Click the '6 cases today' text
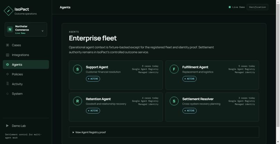The height and width of the screenshot is (144, 280). tap(150, 66)
